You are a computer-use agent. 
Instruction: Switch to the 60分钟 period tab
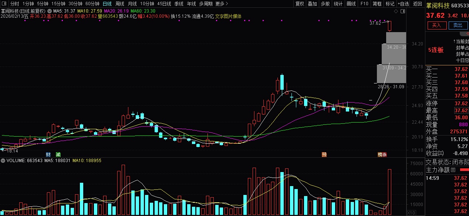(92, 4)
